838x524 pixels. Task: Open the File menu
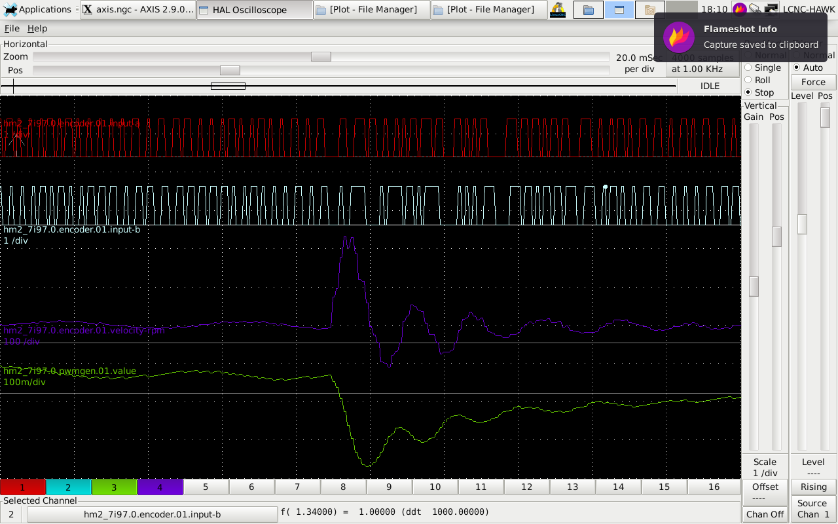point(12,28)
